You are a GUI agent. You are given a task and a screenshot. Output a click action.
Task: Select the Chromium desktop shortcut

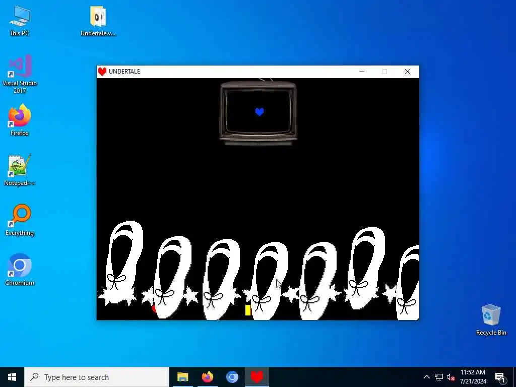tap(20, 270)
